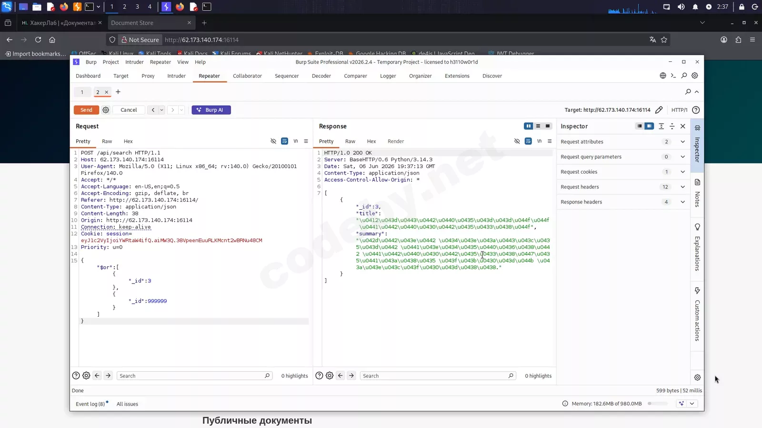Open Event log (8)
Screen dimensions: 762x428
pyautogui.click(x=90, y=404)
